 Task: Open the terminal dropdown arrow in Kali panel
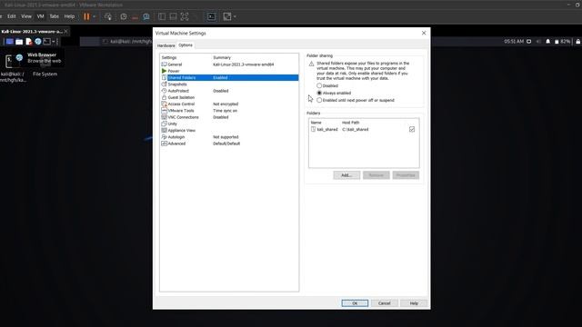pyautogui.click(x=54, y=42)
